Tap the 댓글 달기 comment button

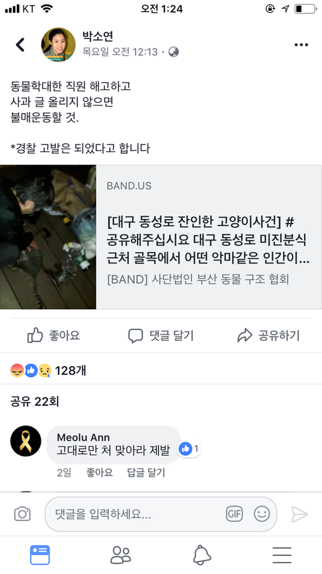(x=161, y=335)
